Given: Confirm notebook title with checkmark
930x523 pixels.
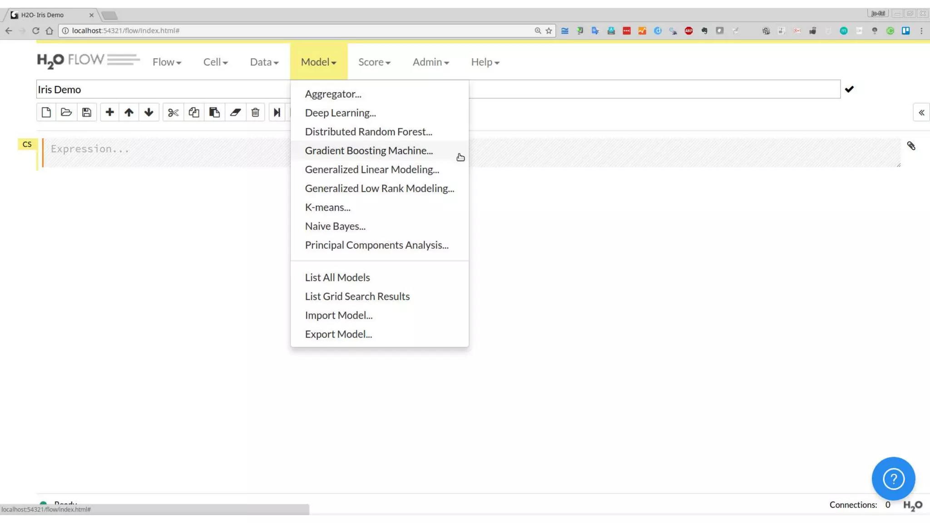Looking at the screenshot, I should click(x=849, y=89).
